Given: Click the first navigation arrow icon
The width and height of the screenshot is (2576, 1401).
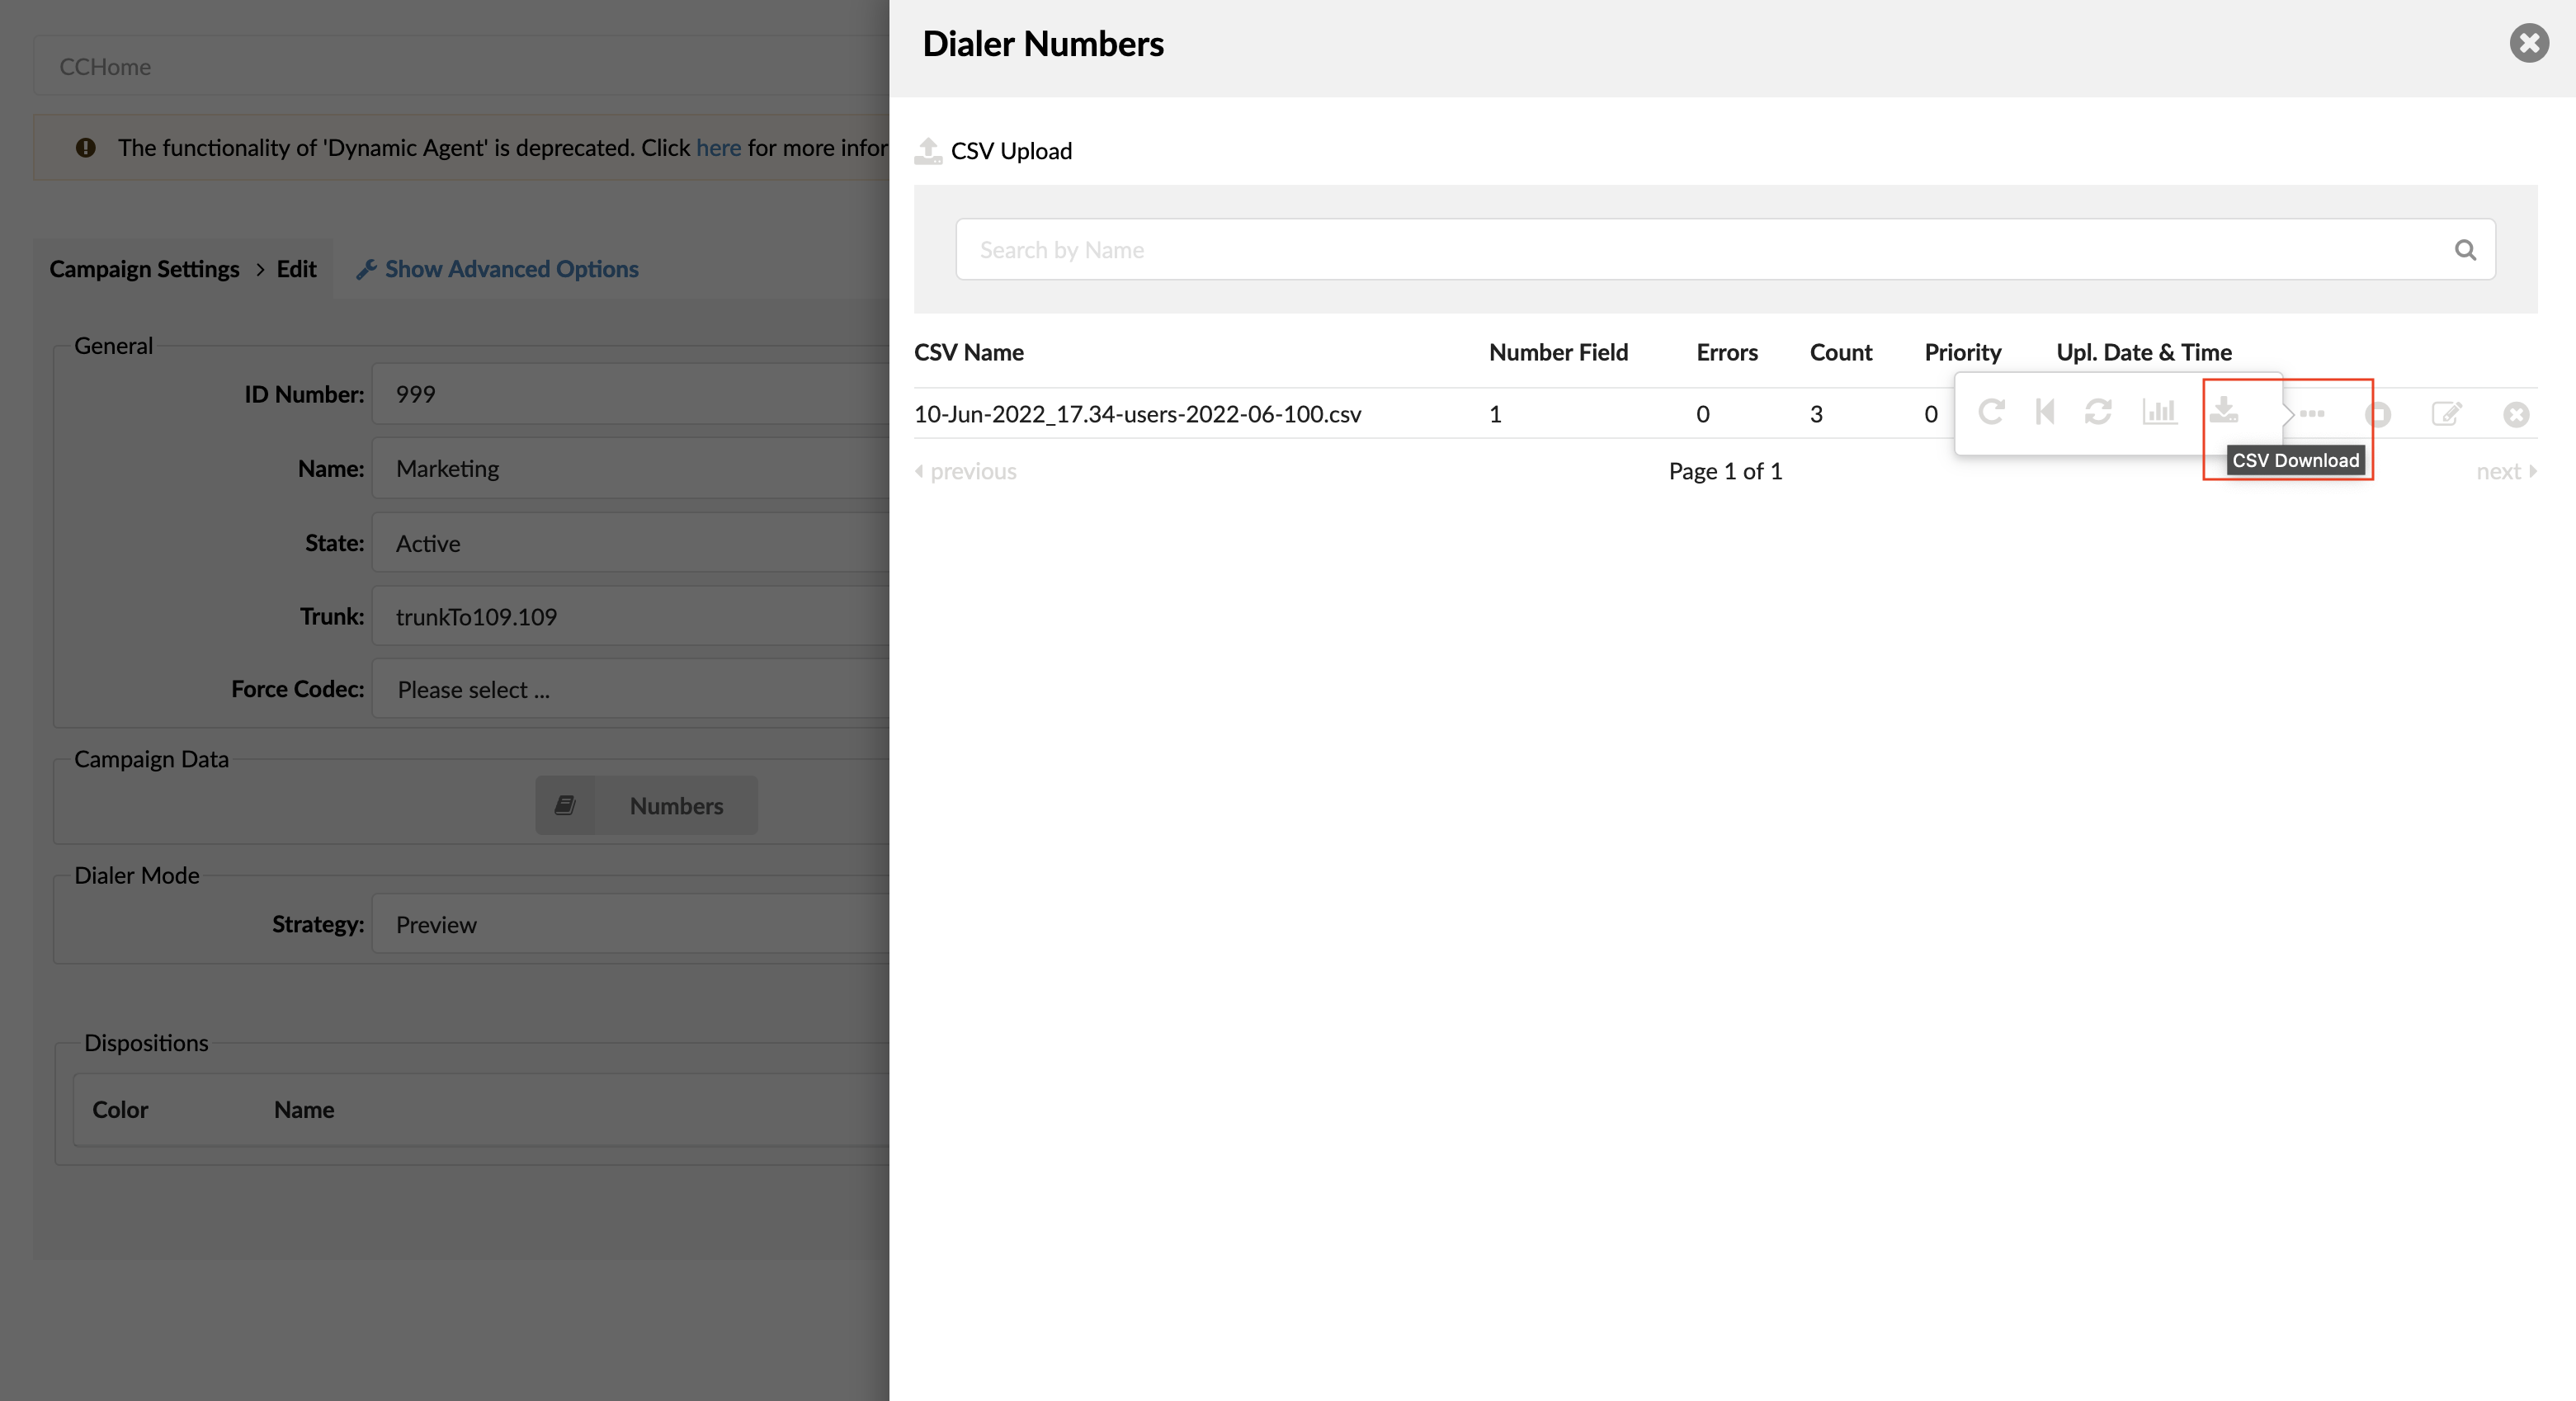Looking at the screenshot, I should [x=2043, y=413].
